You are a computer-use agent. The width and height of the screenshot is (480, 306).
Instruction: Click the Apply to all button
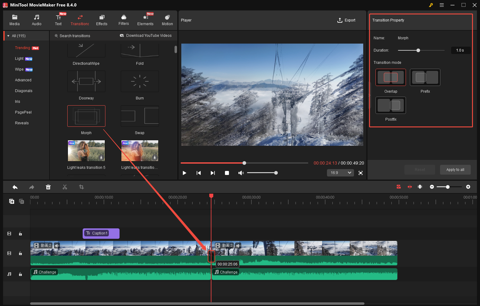(455, 169)
